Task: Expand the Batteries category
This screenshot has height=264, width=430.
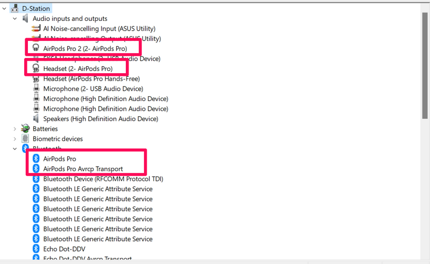Action: [x=15, y=129]
